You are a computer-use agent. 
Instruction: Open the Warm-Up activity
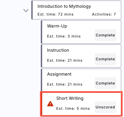coord(81,32)
